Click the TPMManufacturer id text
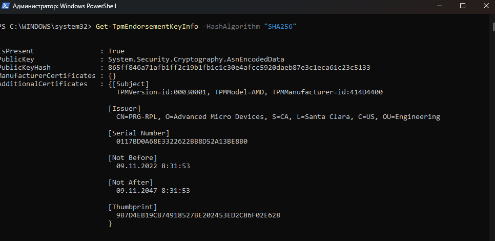Screen dimensions: 495x241 [327, 92]
